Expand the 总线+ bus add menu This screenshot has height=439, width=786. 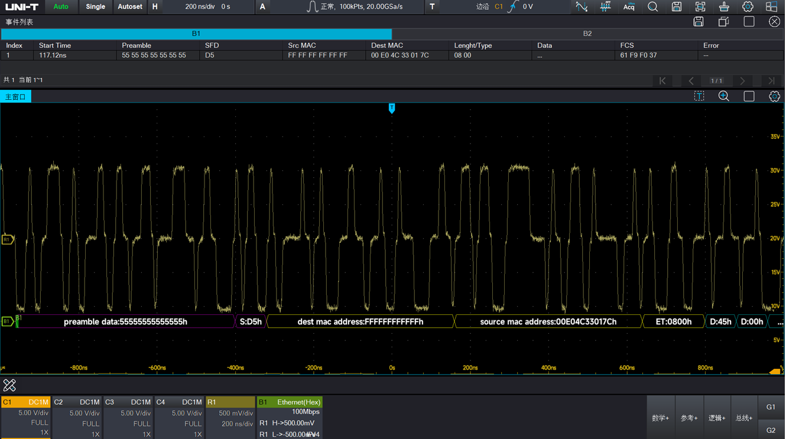(744, 418)
